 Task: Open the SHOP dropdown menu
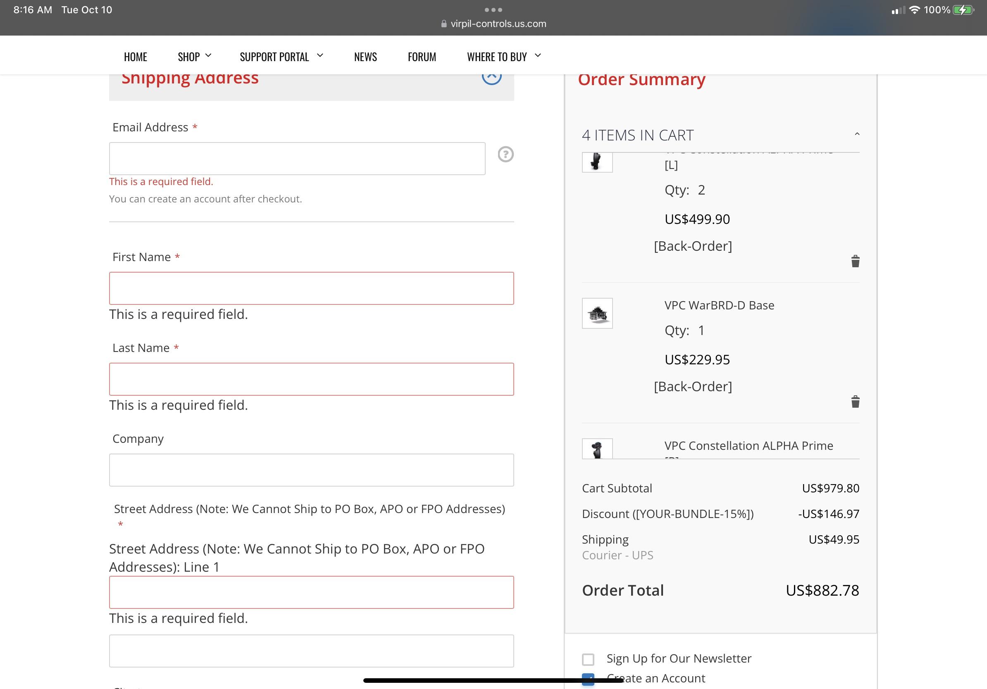tap(193, 56)
